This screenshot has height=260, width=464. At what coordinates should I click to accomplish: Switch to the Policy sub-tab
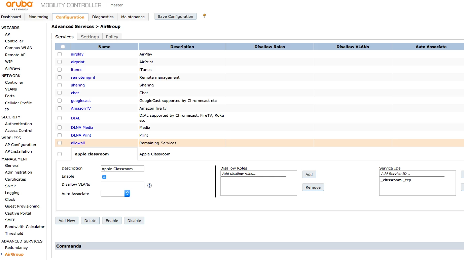tap(112, 37)
